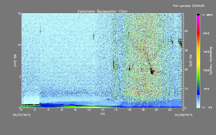Viewport: 216px width, 135px height.
Task: Select the "180.0" colorbar label
Action: click(x=206, y=52)
